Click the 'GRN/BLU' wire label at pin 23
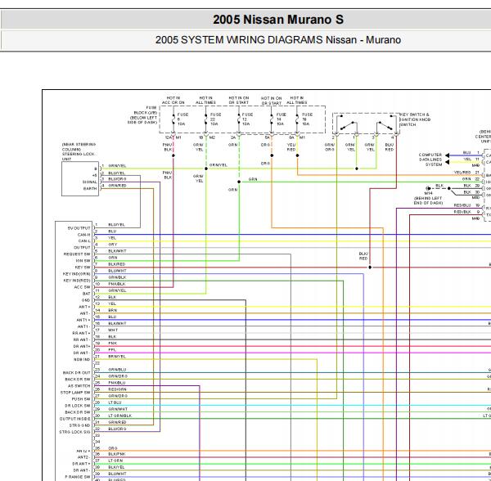 click(x=117, y=370)
